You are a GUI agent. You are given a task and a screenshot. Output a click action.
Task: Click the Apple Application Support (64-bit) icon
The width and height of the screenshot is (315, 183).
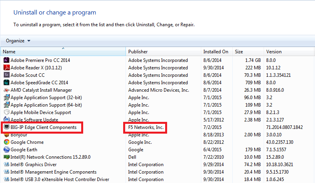[6, 105]
